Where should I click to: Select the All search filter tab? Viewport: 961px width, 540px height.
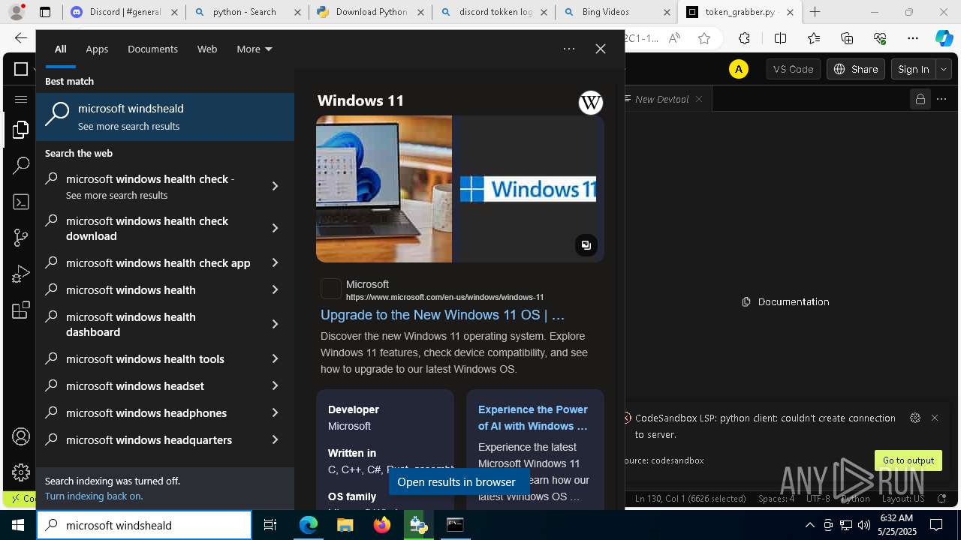[x=60, y=49]
